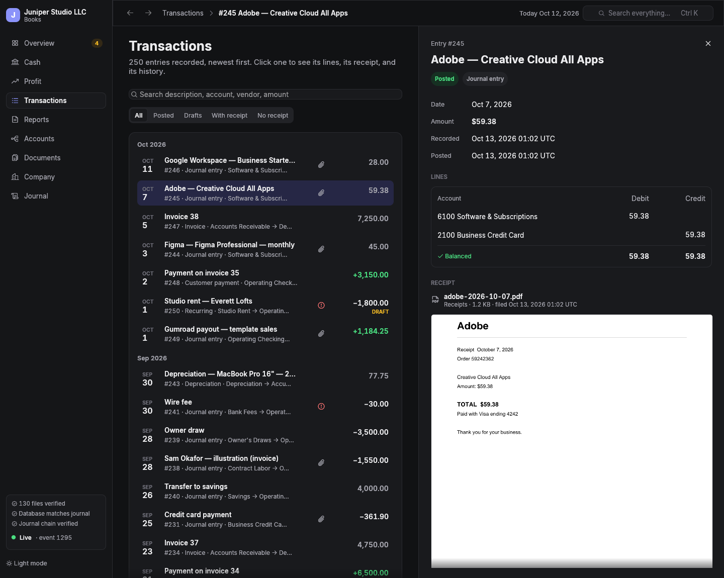724x578 pixels.
Task: Click warning icon on Studio rent row
Action: coord(321,306)
